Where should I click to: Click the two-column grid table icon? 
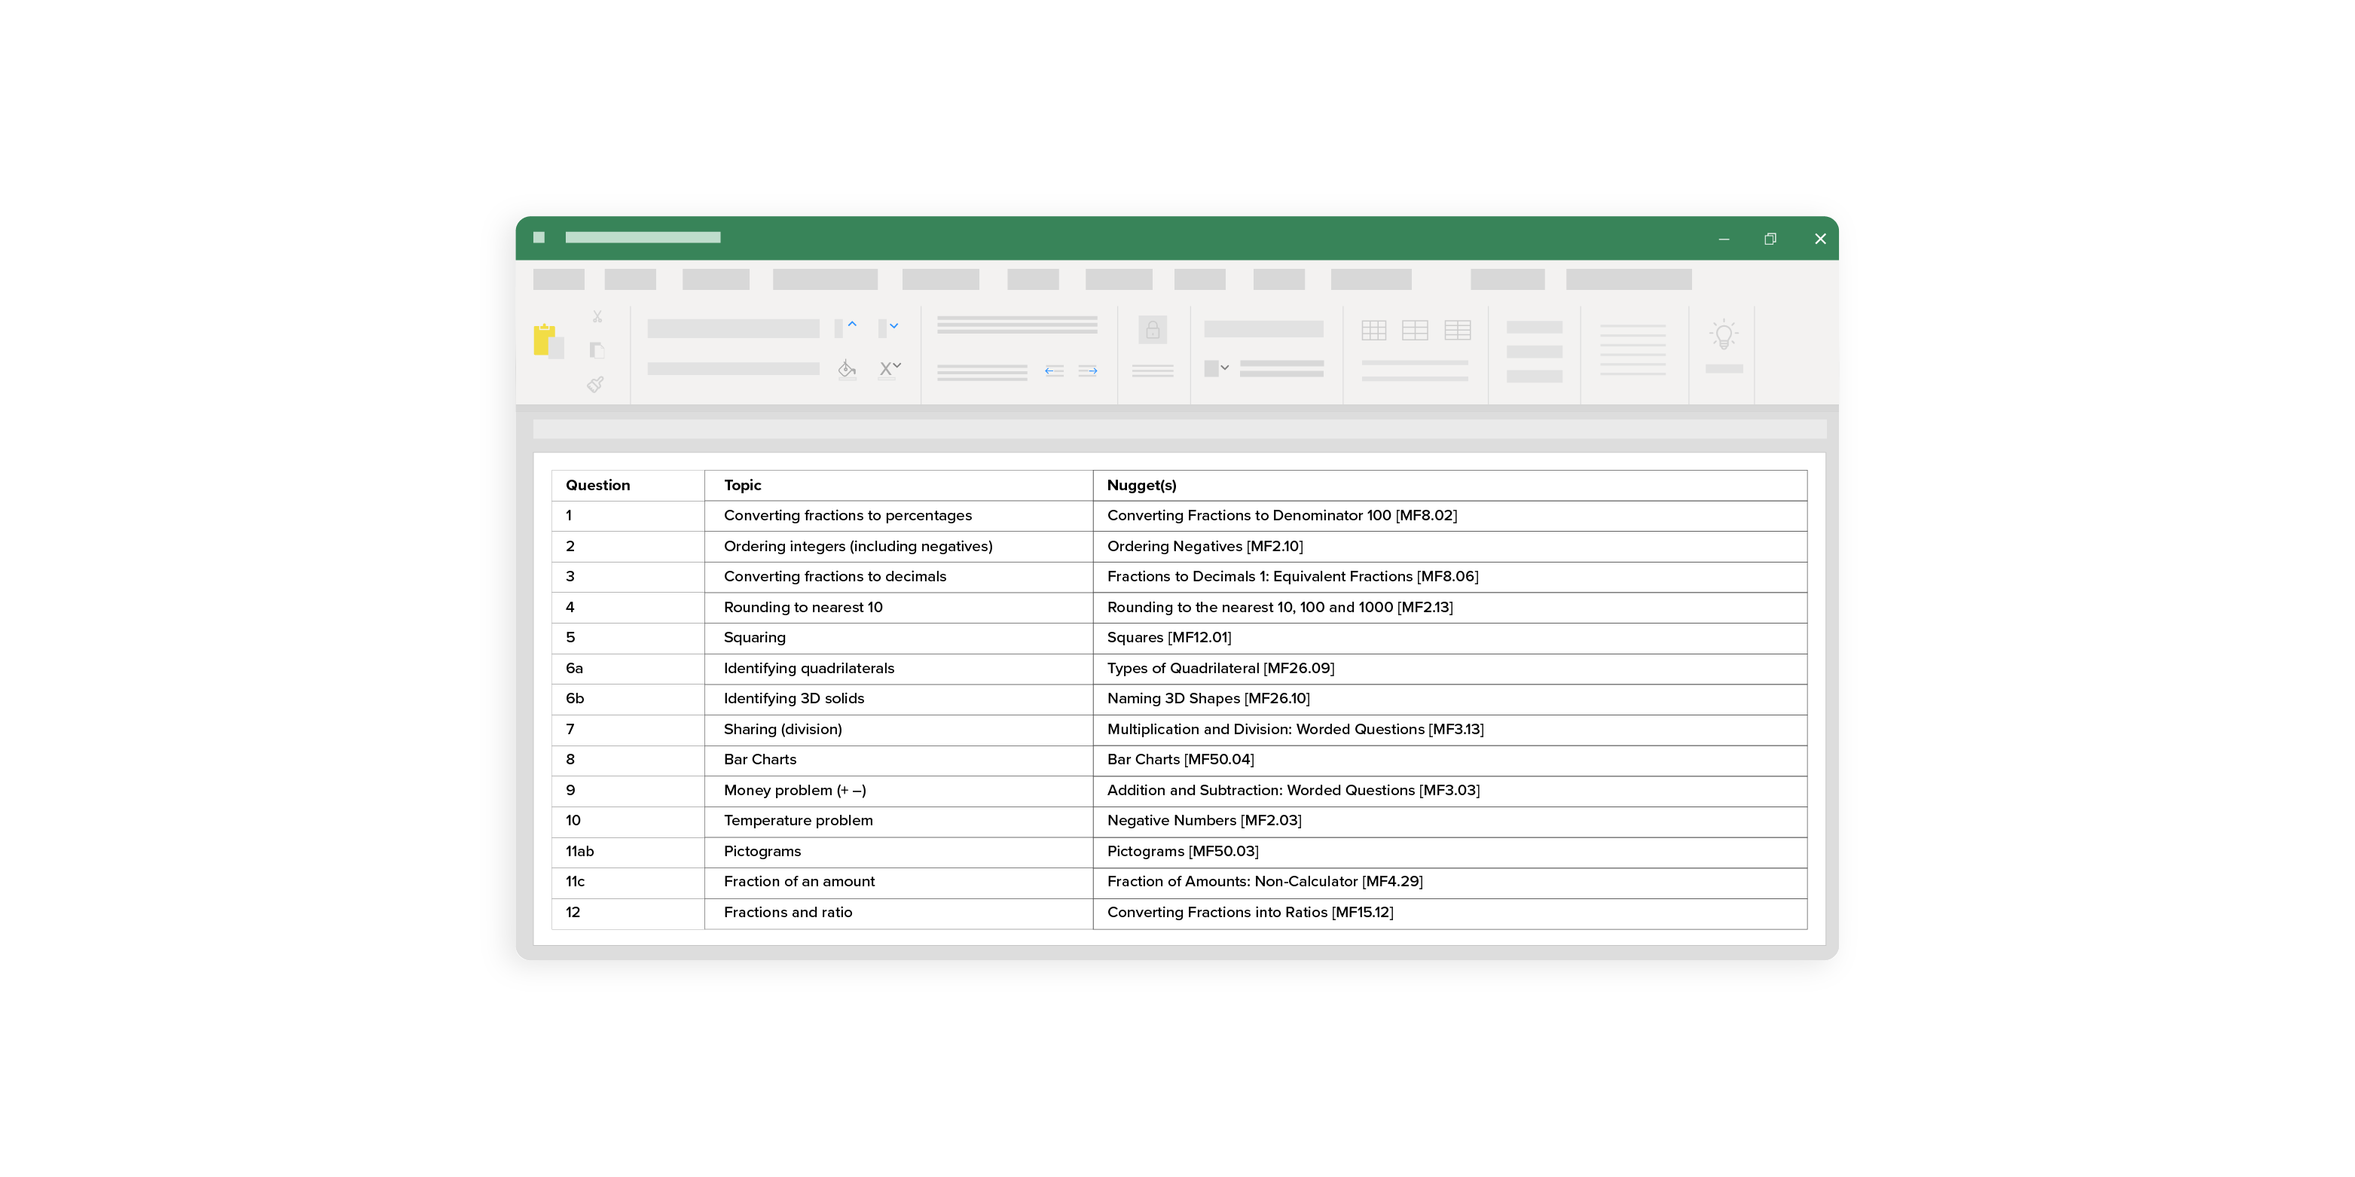coord(1416,330)
